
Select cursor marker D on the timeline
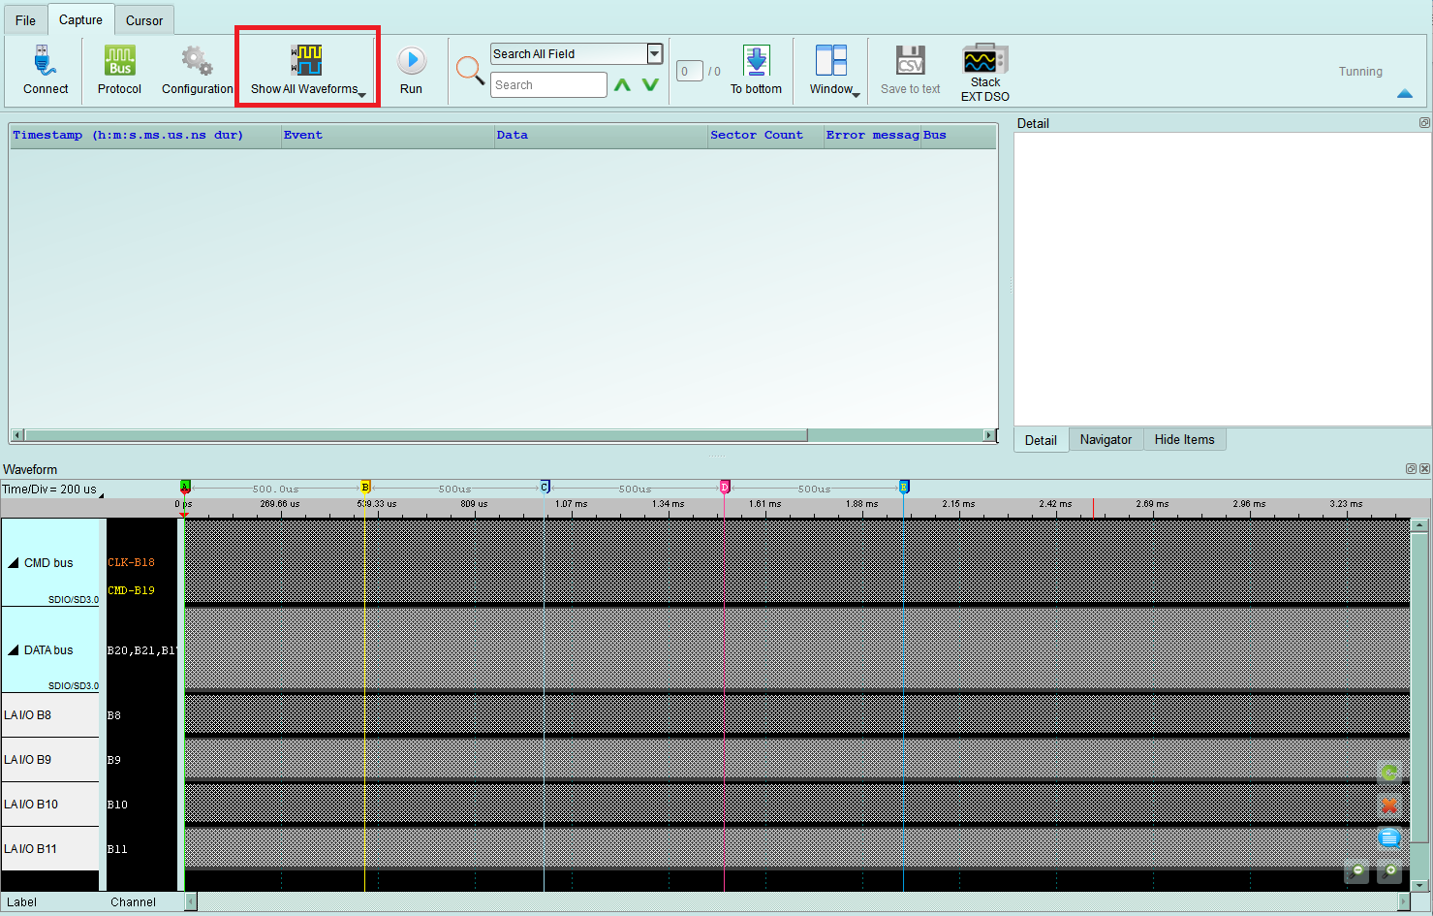point(725,487)
